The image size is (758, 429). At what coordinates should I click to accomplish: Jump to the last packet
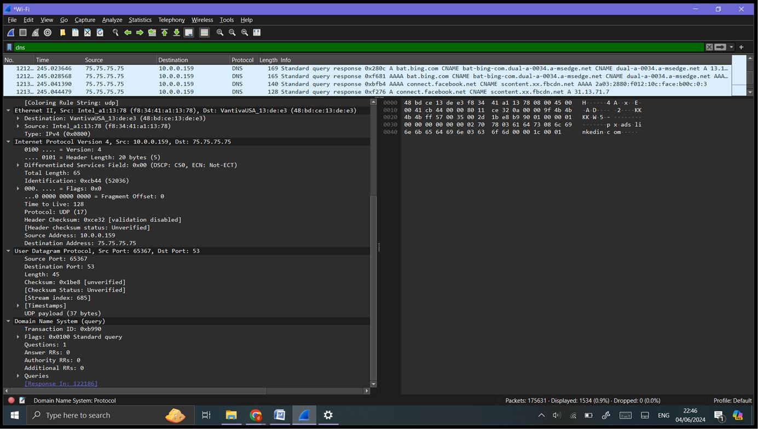[x=176, y=32]
